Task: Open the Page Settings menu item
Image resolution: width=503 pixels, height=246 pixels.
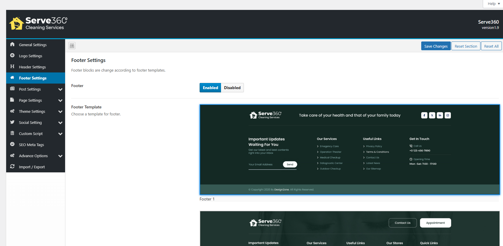Action: point(30,100)
